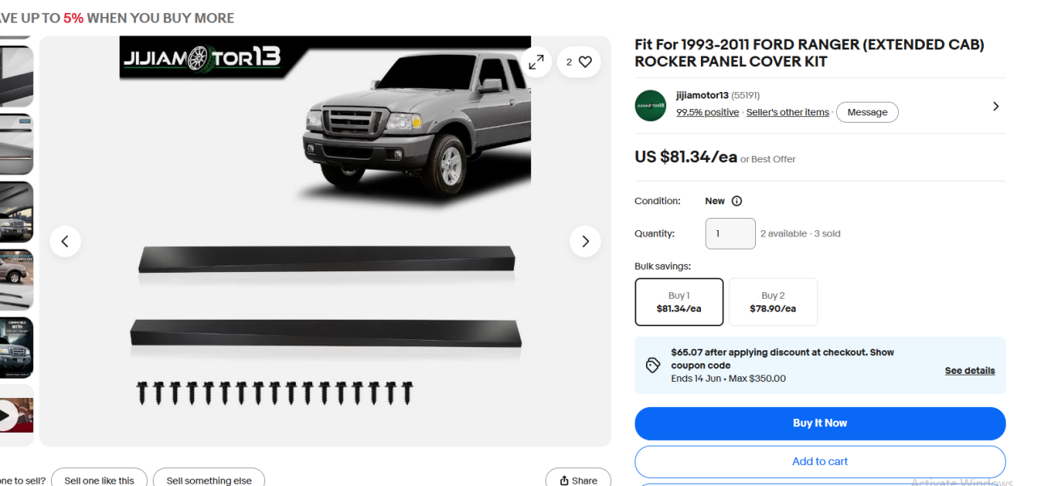
Task: Expand seller details chevron arrow
Action: (995, 106)
